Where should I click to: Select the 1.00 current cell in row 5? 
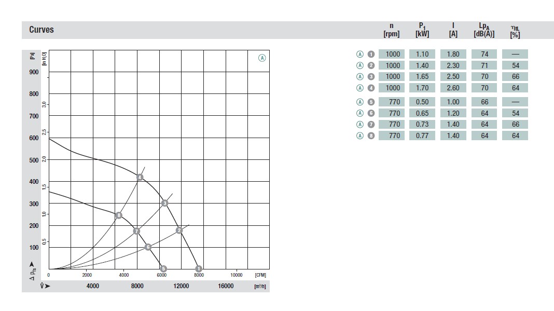click(x=453, y=102)
